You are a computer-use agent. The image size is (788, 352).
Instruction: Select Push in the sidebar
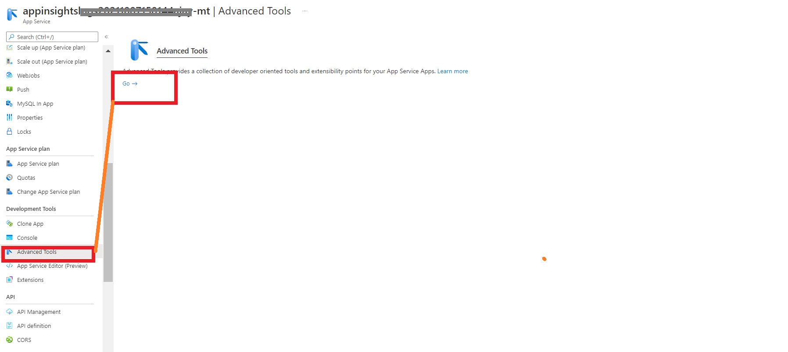tap(23, 89)
